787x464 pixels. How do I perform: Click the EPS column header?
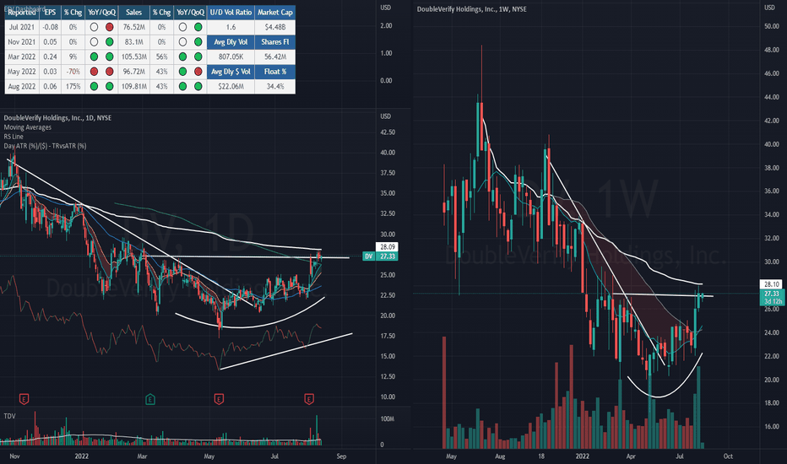(50, 12)
